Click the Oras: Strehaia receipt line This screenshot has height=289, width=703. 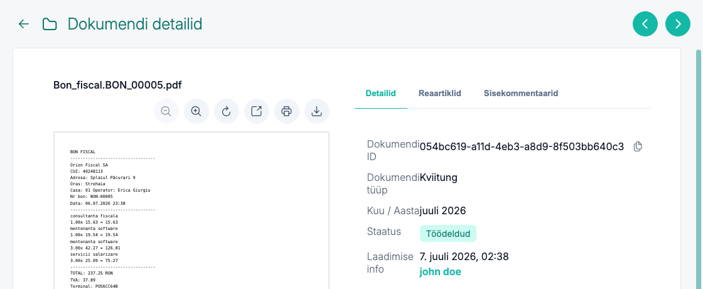[x=88, y=184]
